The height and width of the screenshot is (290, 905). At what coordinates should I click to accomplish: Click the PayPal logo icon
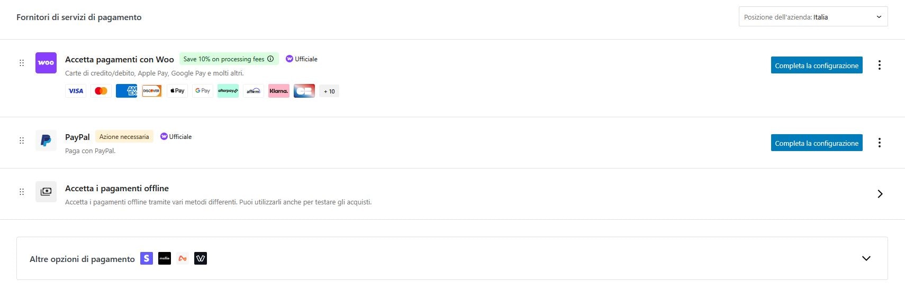[46, 141]
